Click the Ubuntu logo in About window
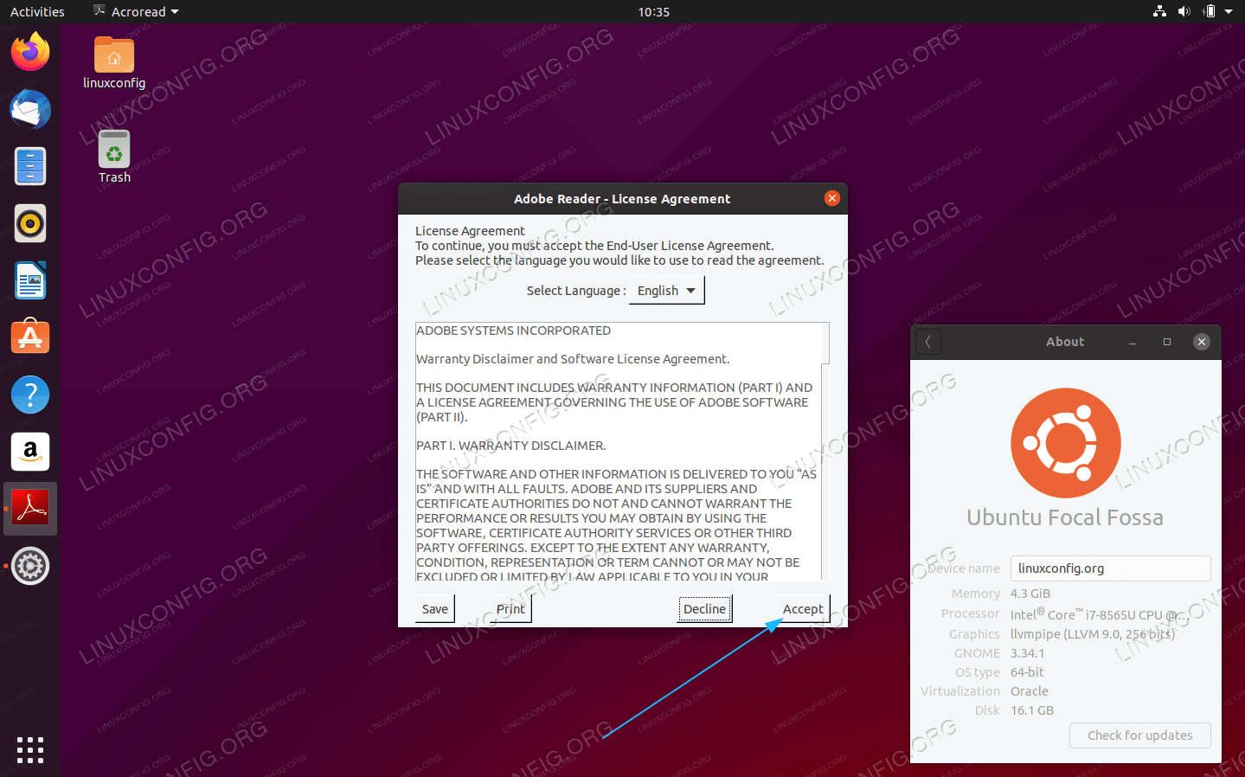The height and width of the screenshot is (777, 1245). tap(1066, 442)
